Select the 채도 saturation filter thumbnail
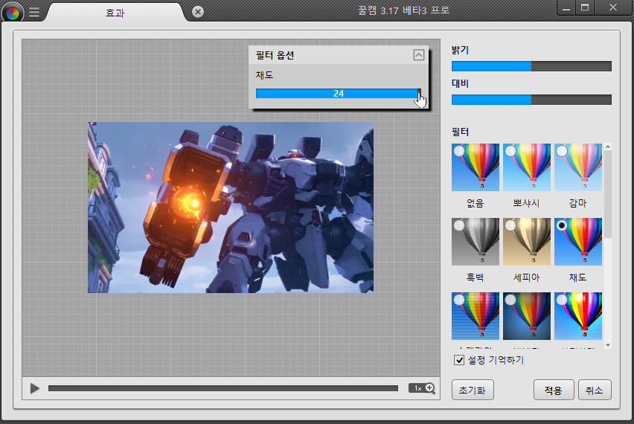Image resolution: width=634 pixels, height=424 pixels. [x=578, y=242]
